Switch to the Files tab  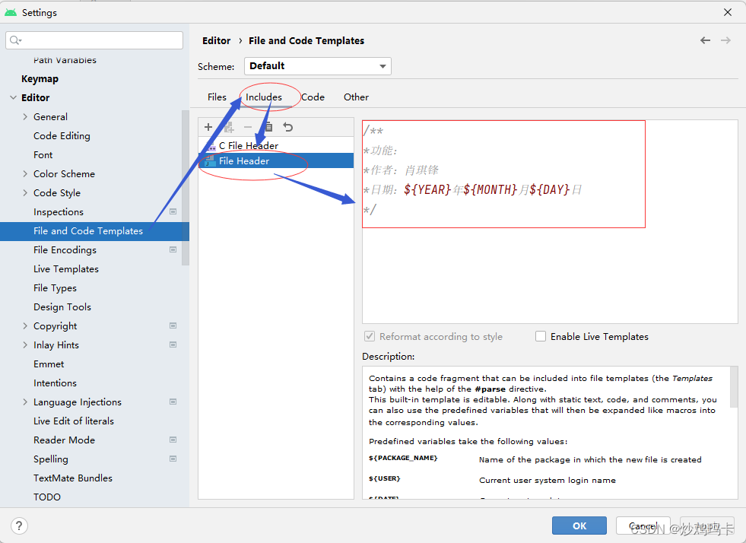217,97
